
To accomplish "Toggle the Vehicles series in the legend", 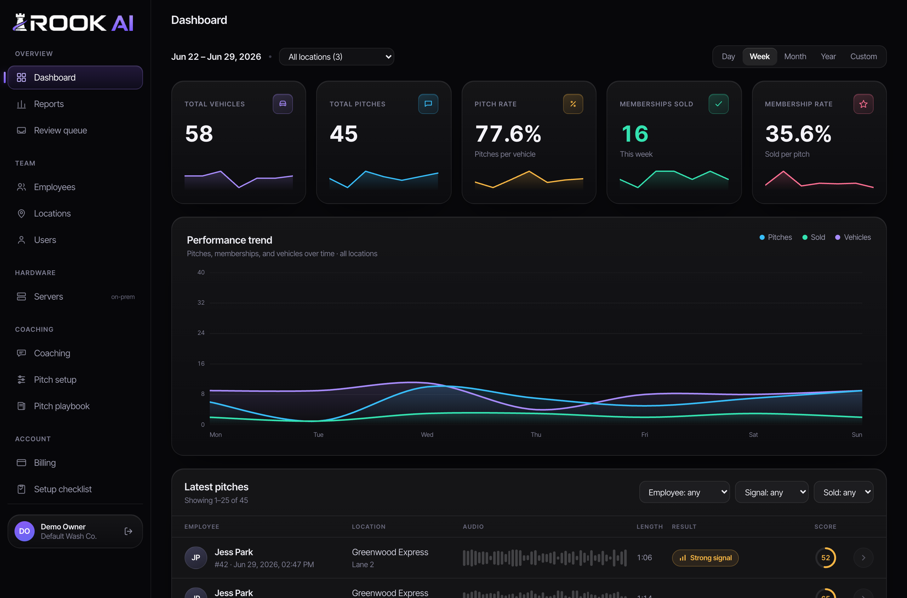I will pos(853,237).
